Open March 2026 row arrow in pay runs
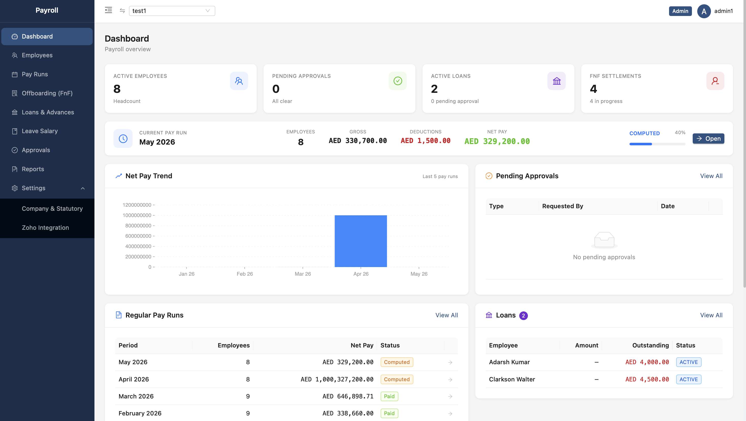The image size is (746, 421). click(x=450, y=396)
